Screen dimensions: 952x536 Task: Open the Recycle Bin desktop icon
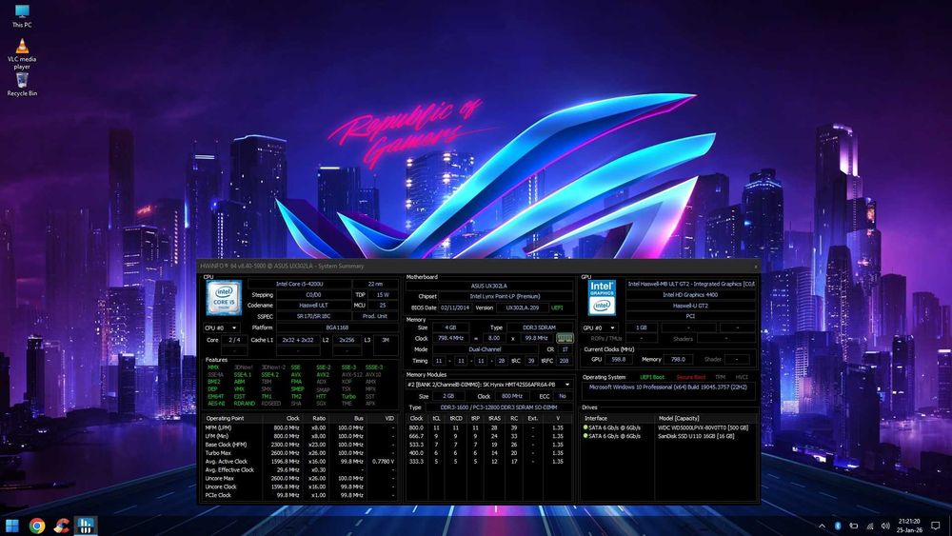click(22, 85)
